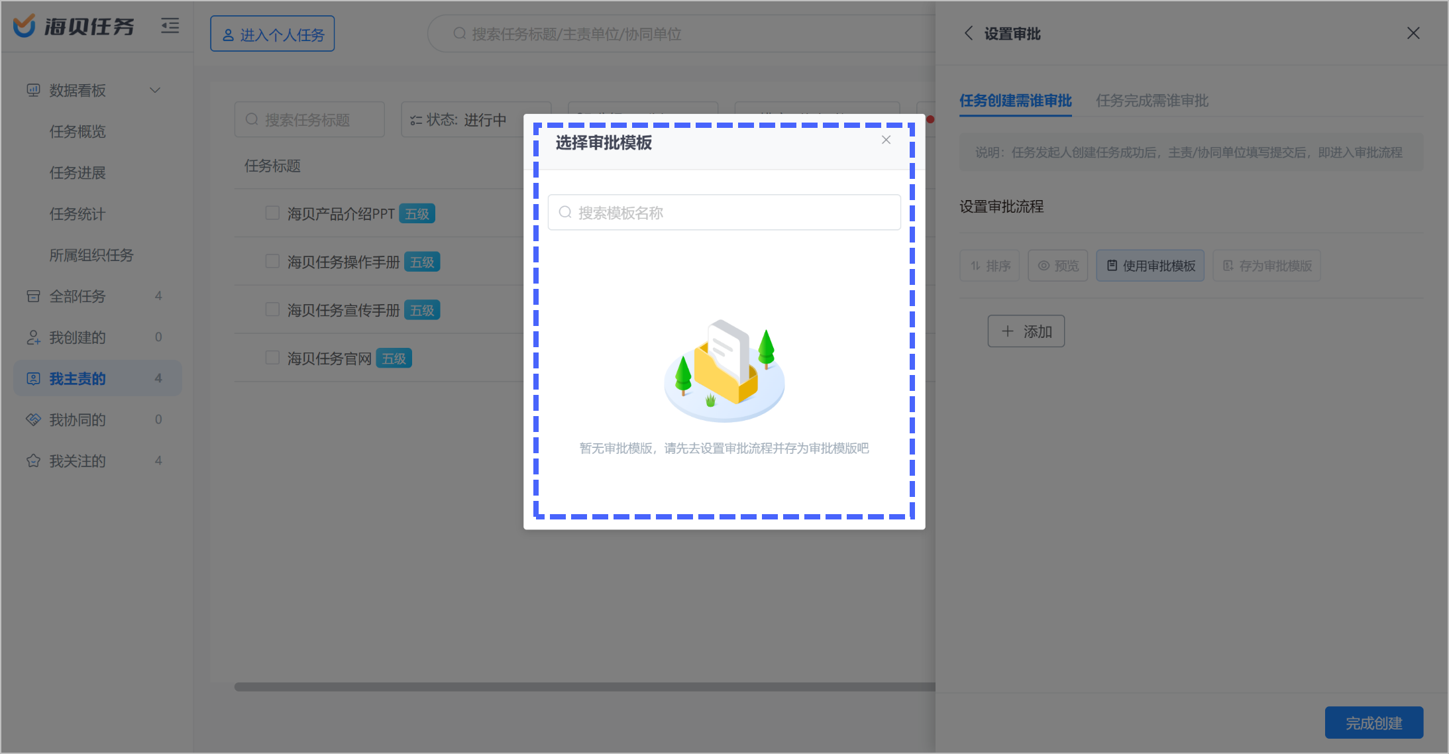Screen dimensions: 1449x754
Task: Click the 我创建的 user-plus icon
Action: pyautogui.click(x=33, y=337)
